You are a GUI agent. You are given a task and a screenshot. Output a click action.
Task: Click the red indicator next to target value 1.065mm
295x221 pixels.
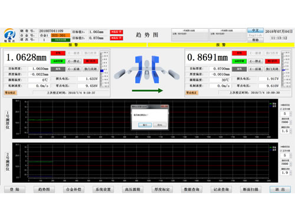tap(116, 32)
